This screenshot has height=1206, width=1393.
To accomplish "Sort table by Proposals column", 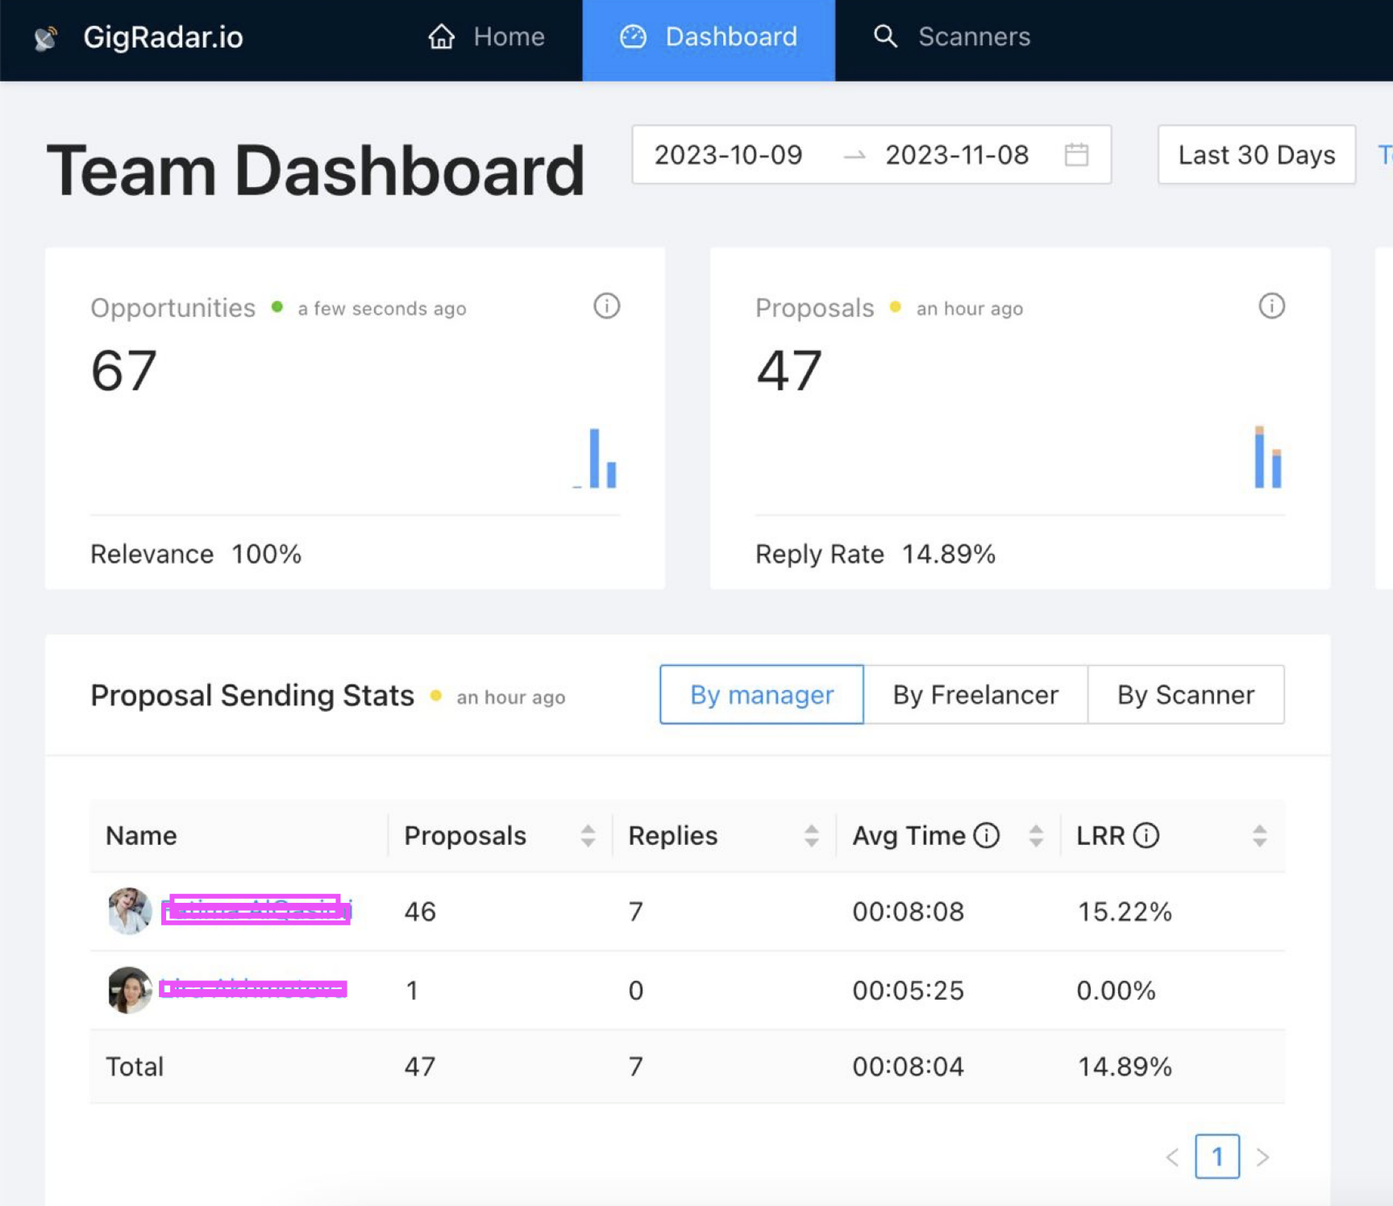I will tap(588, 835).
